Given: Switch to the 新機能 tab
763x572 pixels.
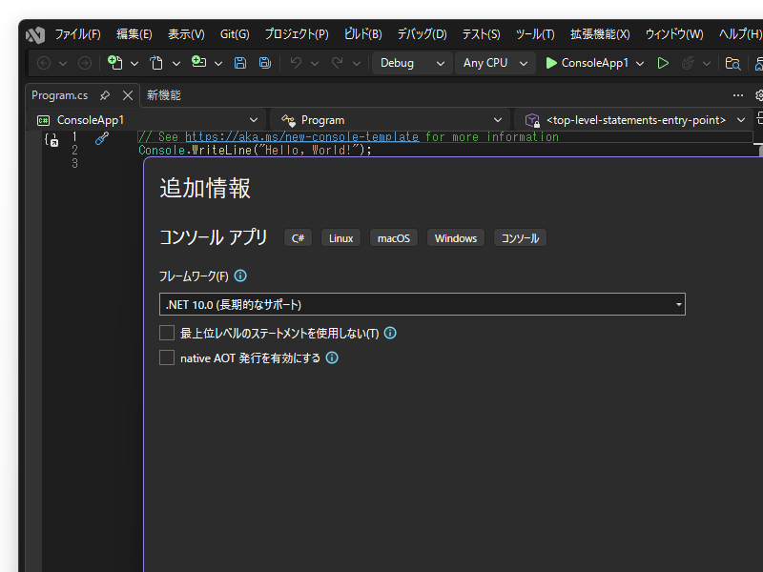Looking at the screenshot, I should 162,95.
